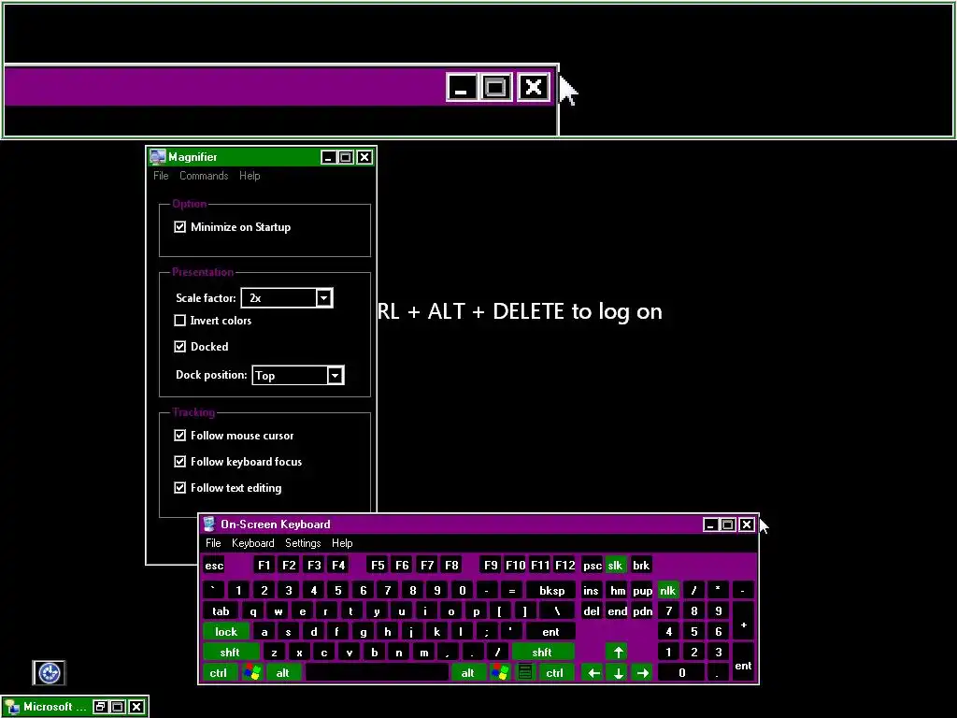
Task: Restore the Microsoft minimized window
Action: pyautogui.click(x=100, y=707)
